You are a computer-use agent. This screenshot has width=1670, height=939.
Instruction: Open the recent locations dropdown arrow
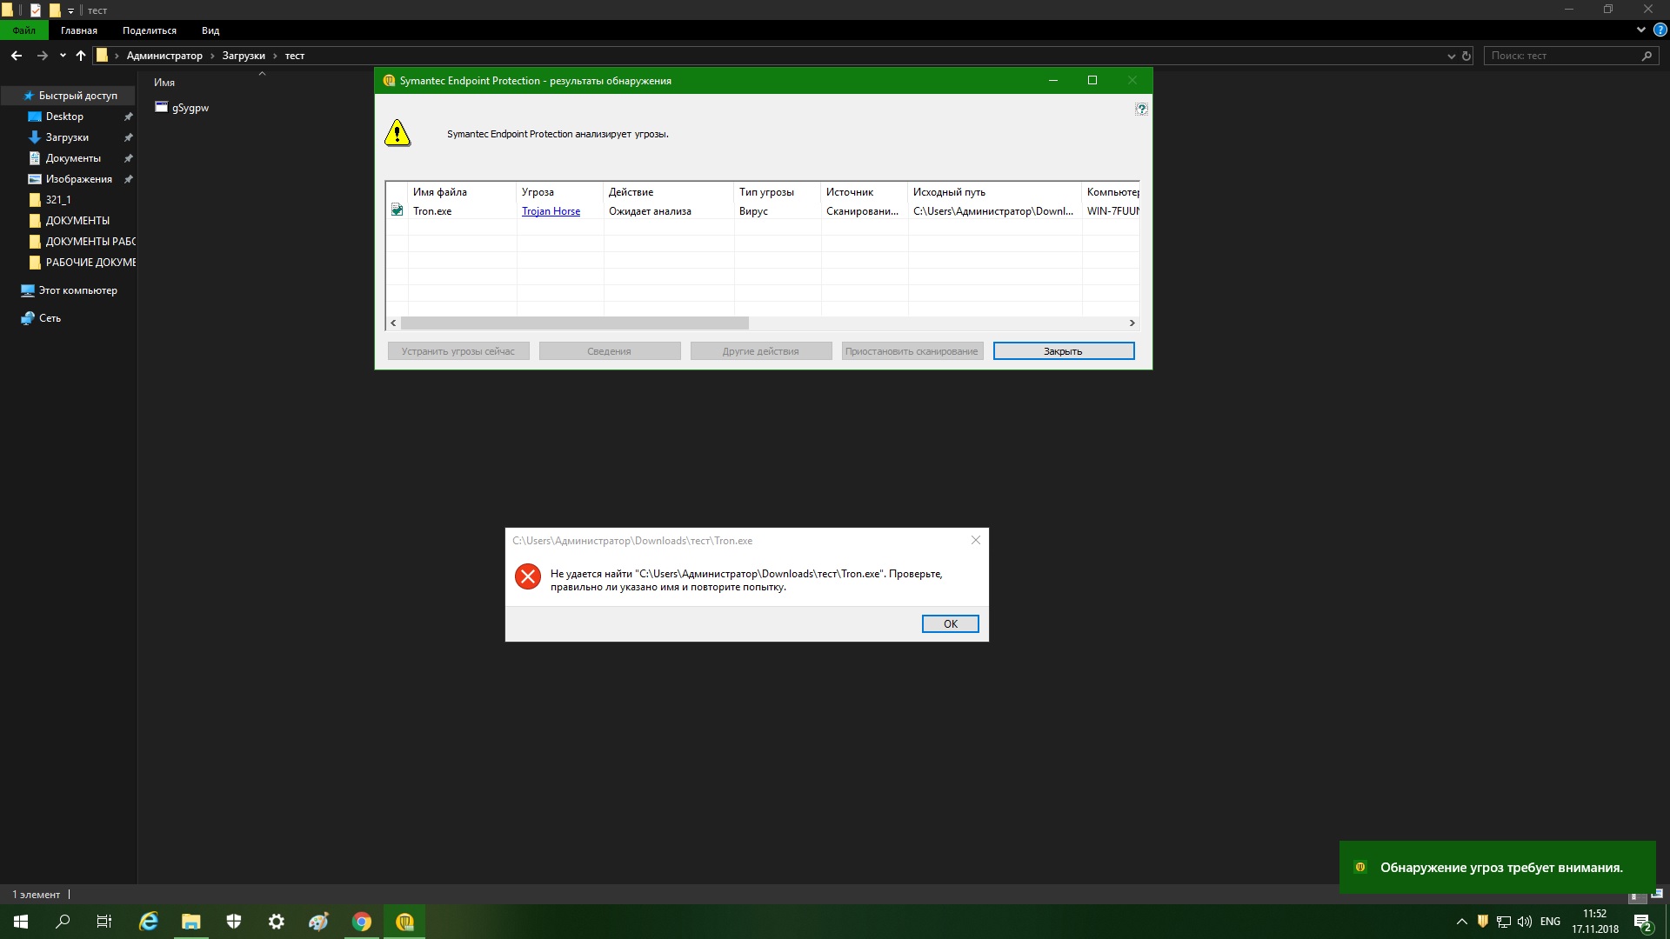(63, 56)
